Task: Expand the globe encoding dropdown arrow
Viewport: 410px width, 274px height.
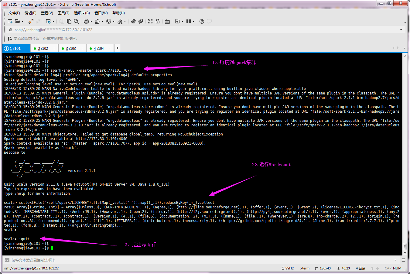Action: (114, 21)
